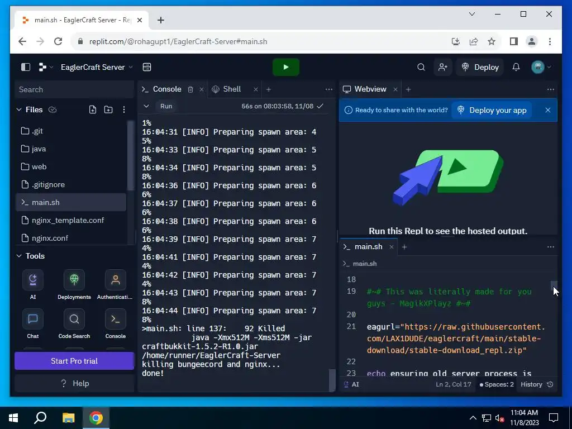Screen dimensions: 572x429
Task: Click the Deploy your app button
Action: coord(492,110)
